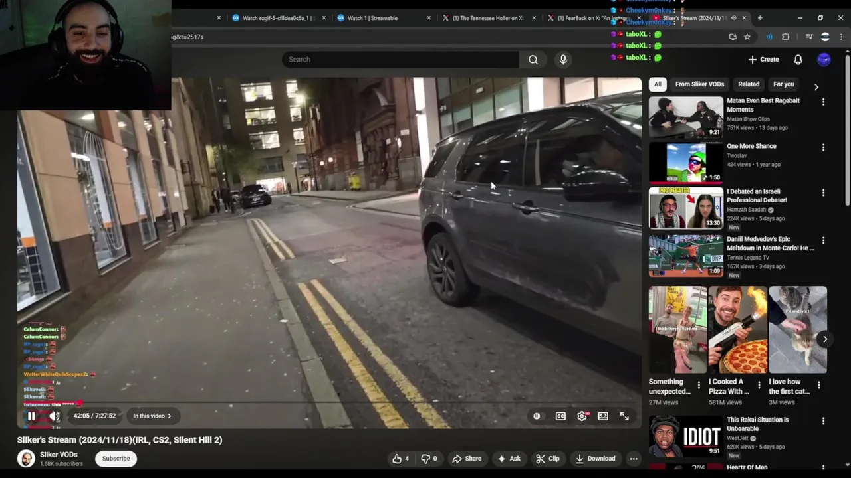
Task: Open options for 'Something unexpected...' short
Action: pyautogui.click(x=699, y=385)
